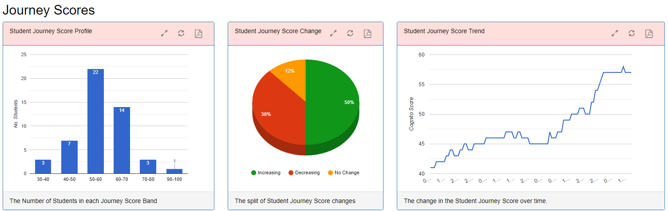Click the green Increasing legend dot
Image resolution: width=668 pixels, height=211 pixels.
253,173
